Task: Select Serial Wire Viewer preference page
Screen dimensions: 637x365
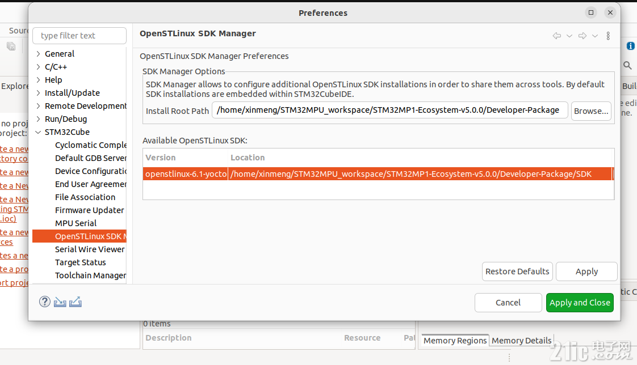Action: tap(90, 249)
